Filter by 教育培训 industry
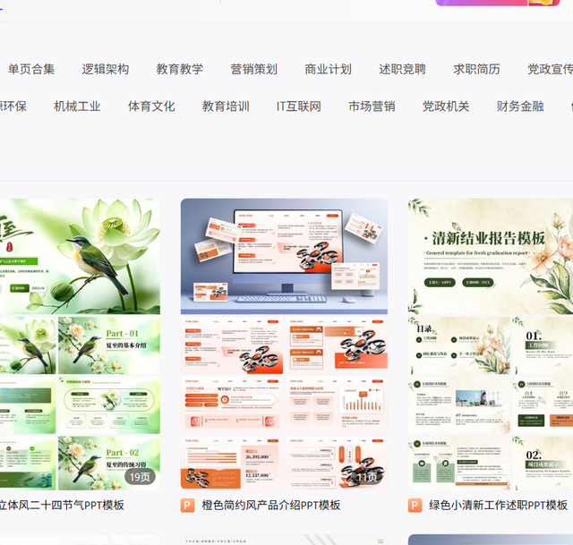Image resolution: width=573 pixels, height=545 pixels. tap(226, 106)
